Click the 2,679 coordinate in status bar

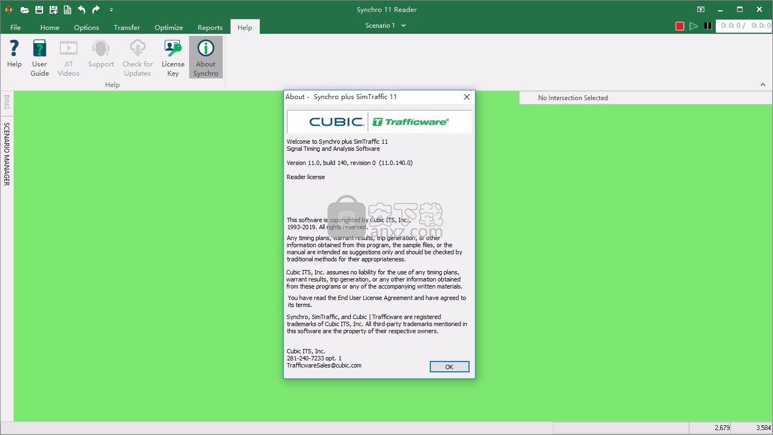click(722, 428)
